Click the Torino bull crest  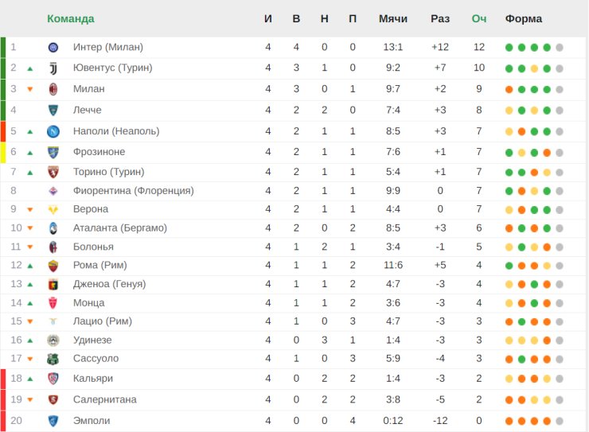tap(53, 172)
